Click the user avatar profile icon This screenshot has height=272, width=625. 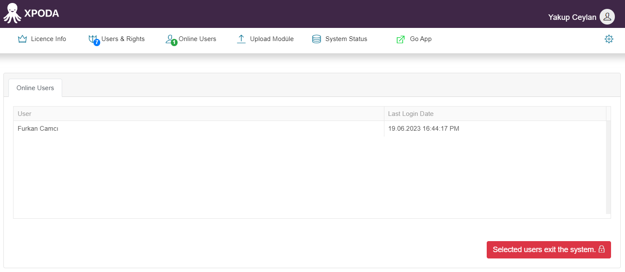(x=607, y=17)
